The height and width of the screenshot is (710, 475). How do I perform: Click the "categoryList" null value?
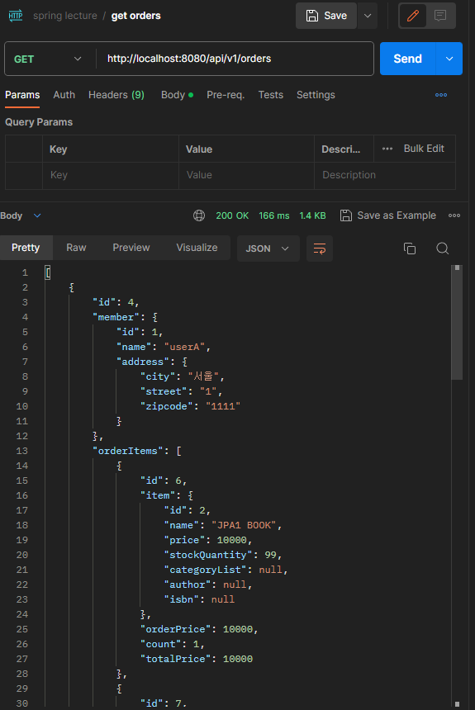[x=271, y=570]
